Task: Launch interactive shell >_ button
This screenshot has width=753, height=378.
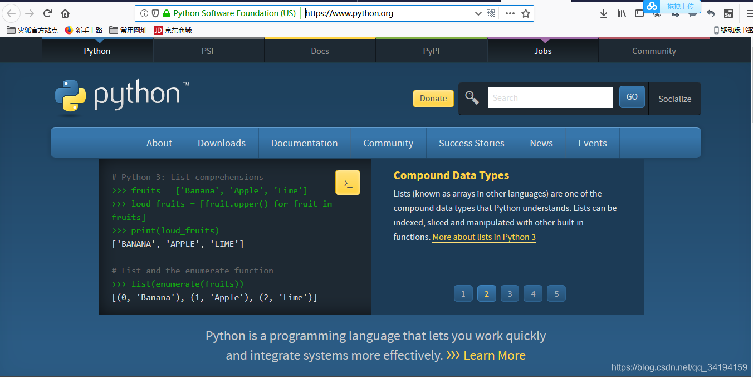Action: pos(348,183)
